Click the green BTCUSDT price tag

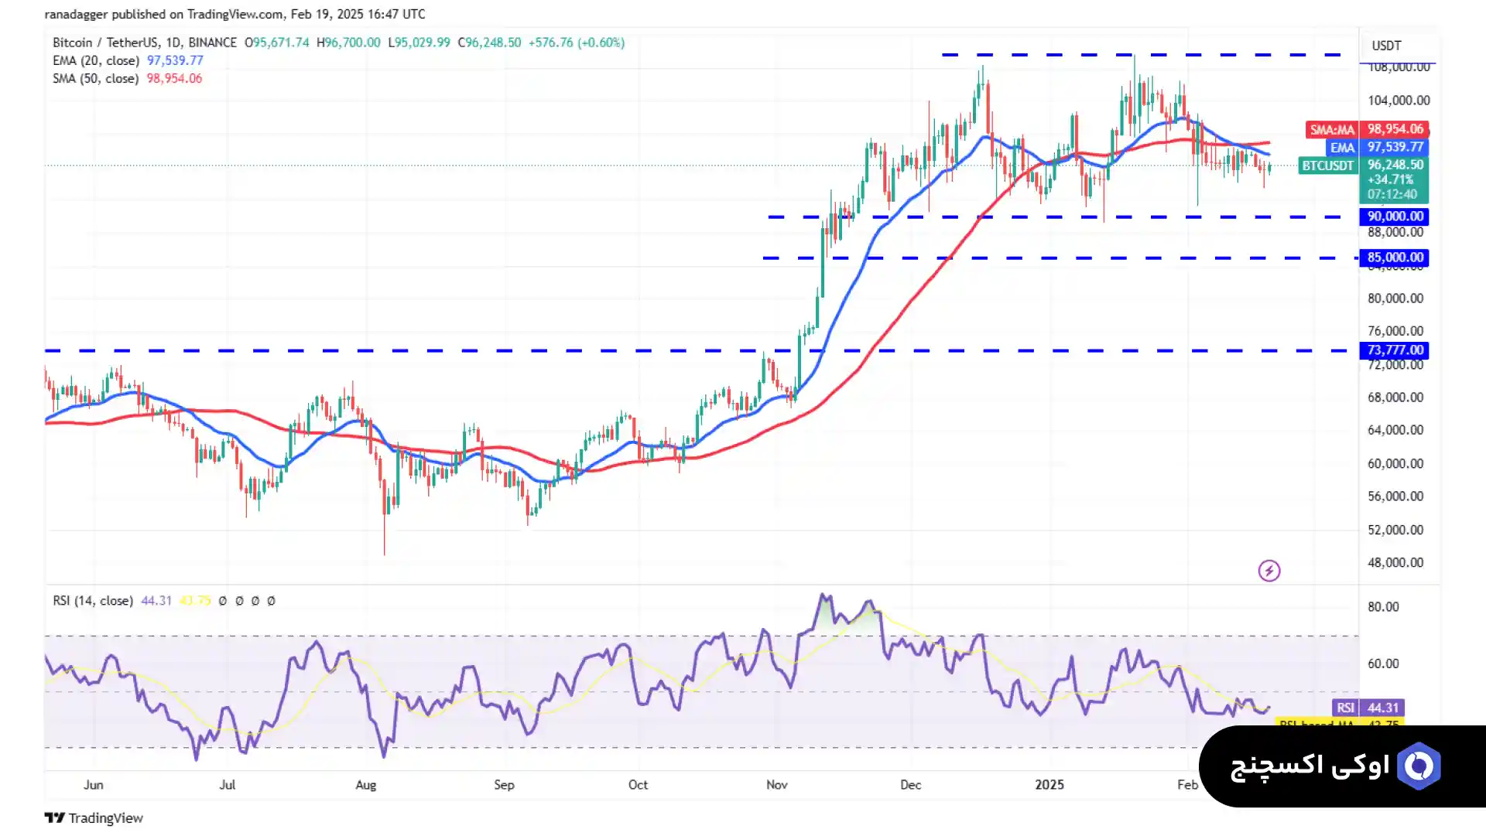tap(1328, 165)
